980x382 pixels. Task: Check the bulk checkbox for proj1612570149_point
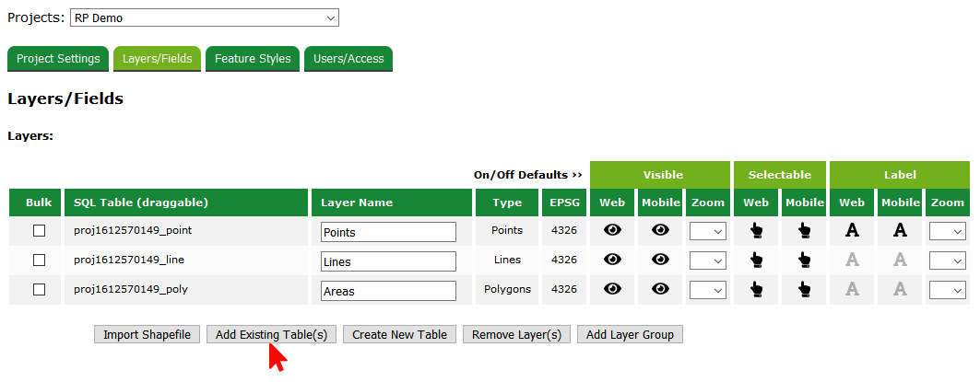click(x=40, y=231)
